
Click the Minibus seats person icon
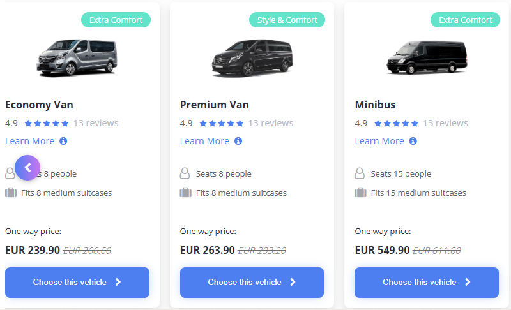(x=360, y=173)
